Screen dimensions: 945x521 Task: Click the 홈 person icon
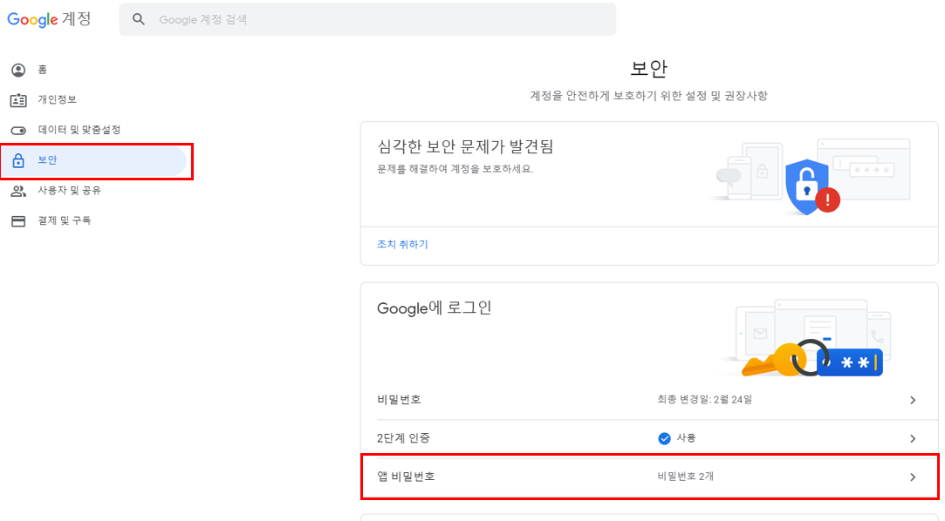click(x=18, y=70)
